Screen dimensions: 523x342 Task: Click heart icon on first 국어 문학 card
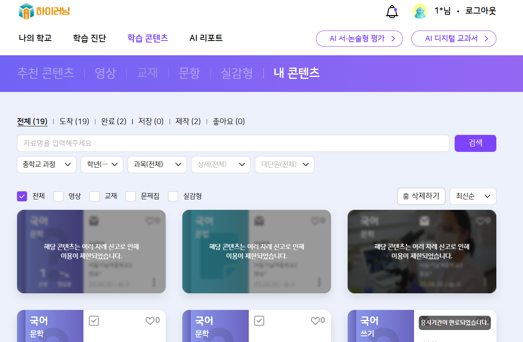(150, 321)
